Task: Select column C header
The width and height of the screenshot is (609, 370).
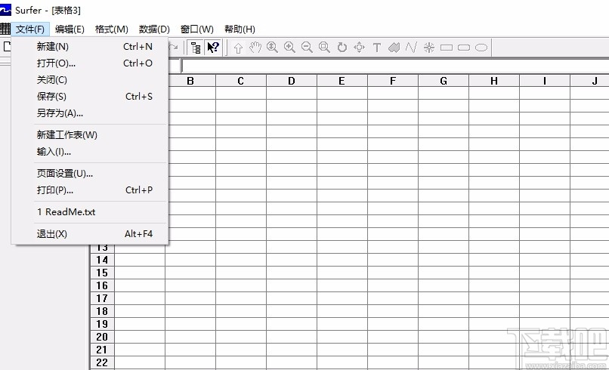Action: [x=241, y=81]
